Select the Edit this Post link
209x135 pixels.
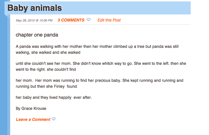(109, 20)
